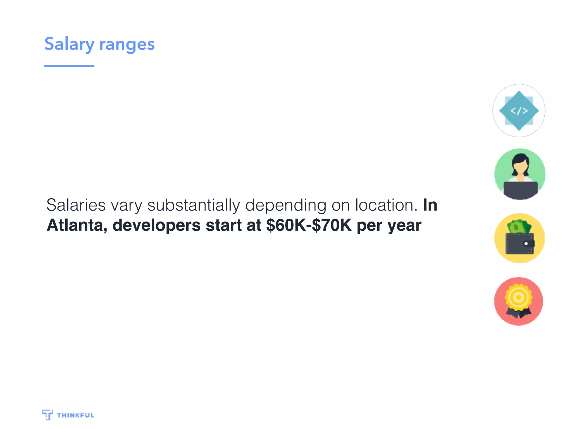Click the white clasp on the wallet
Image resolution: width=572 pixels, height=429 pixels.
(526, 244)
